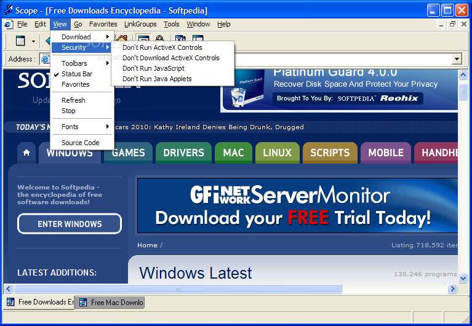Open the New Window button's dropdown arrow

[33, 41]
